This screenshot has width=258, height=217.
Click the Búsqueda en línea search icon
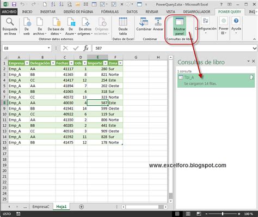click(10, 26)
